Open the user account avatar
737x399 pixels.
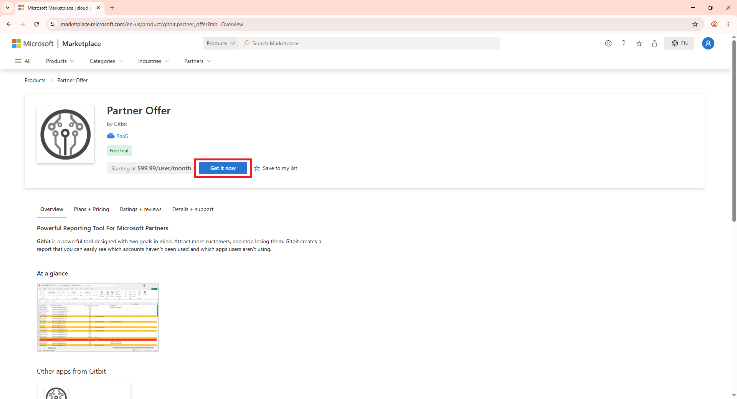pyautogui.click(x=708, y=43)
